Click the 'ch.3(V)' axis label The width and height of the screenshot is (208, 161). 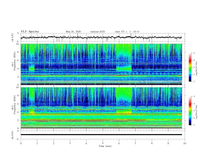[13, 135]
